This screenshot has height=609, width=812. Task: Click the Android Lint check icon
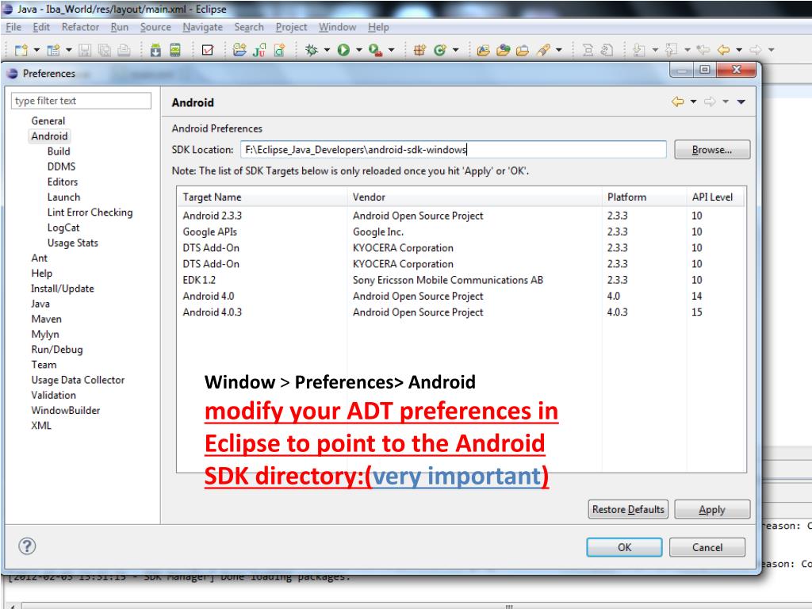[208, 50]
